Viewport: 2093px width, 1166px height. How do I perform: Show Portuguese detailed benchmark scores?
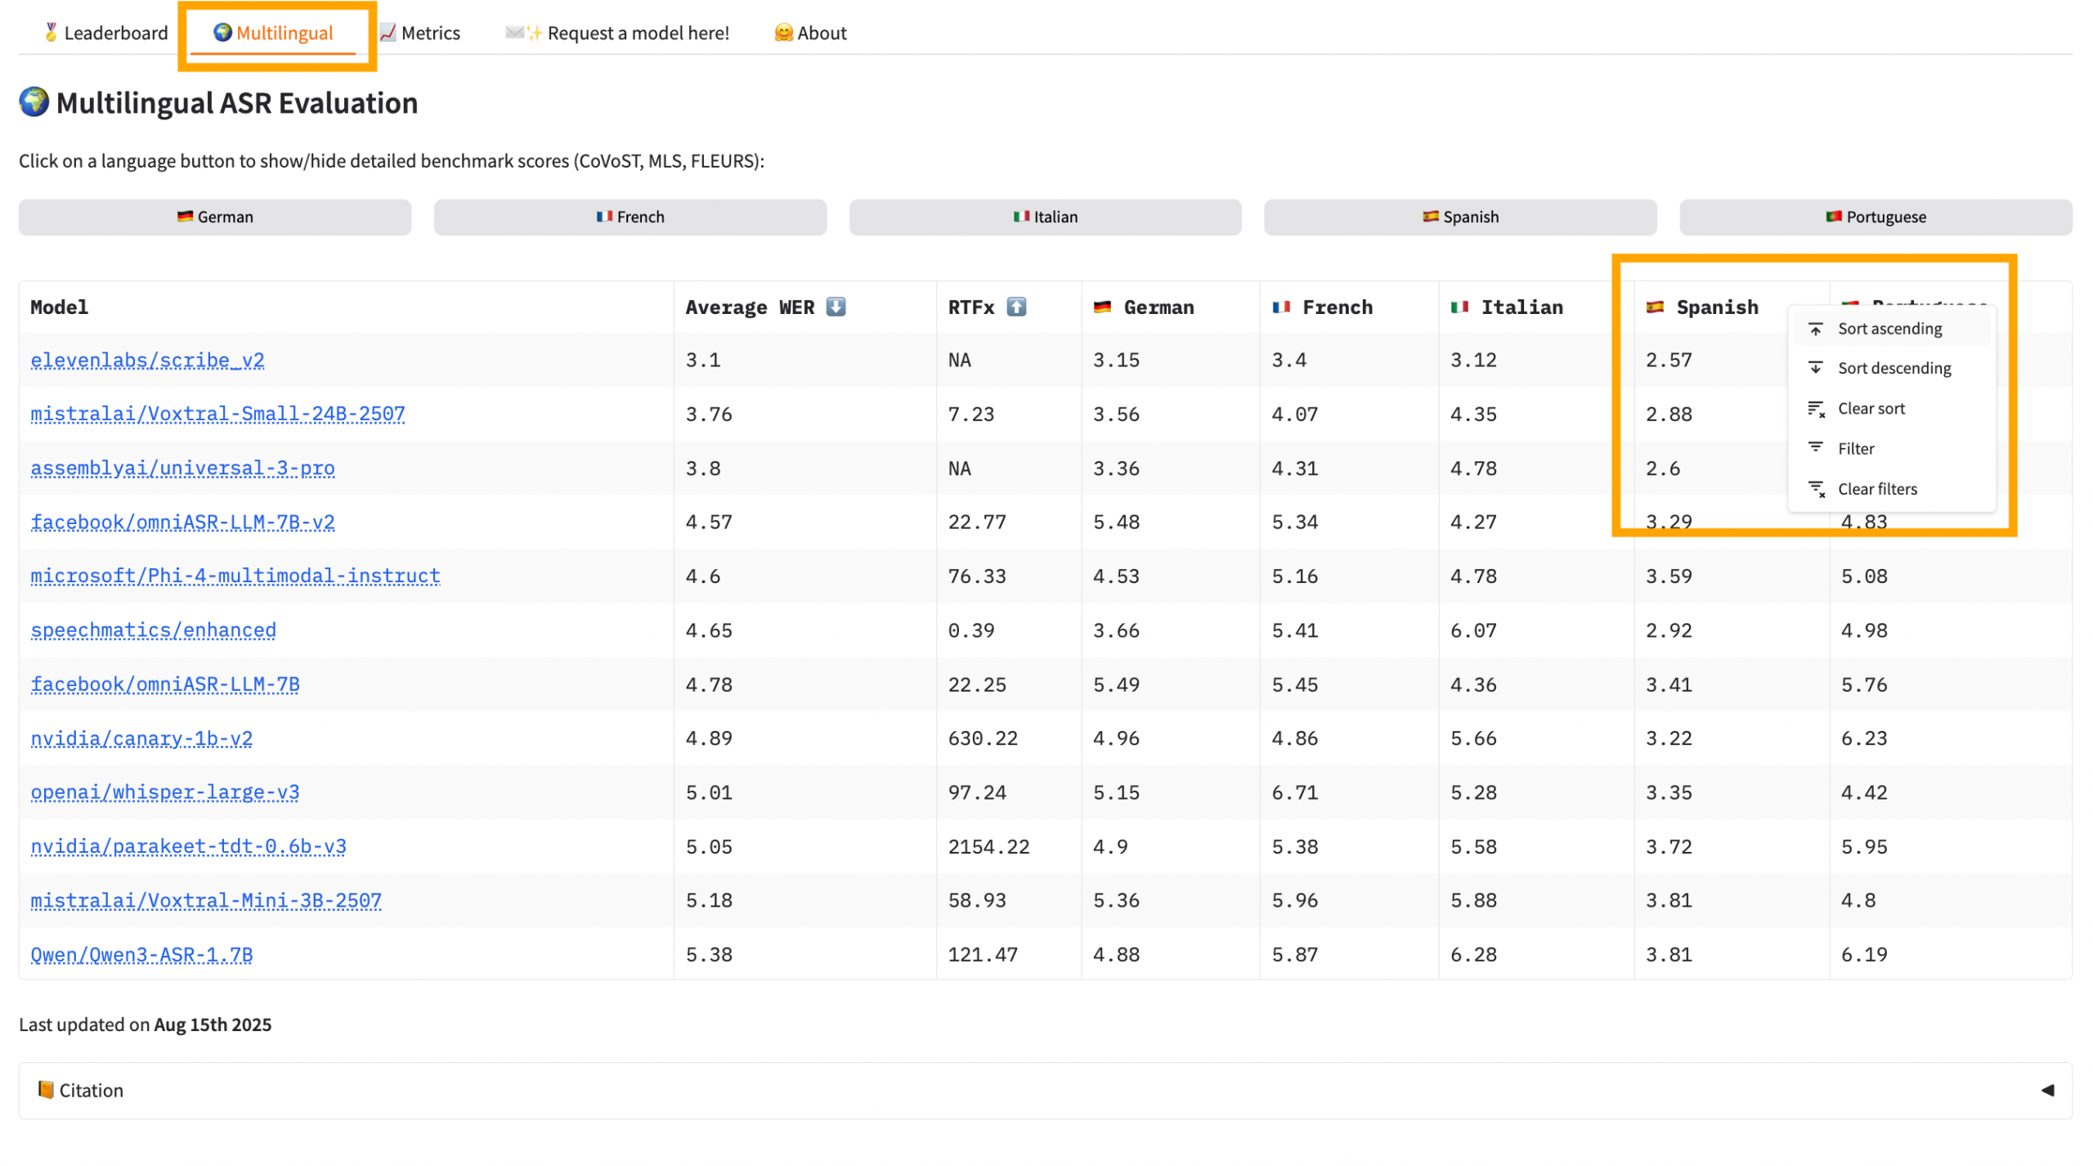click(x=1875, y=218)
